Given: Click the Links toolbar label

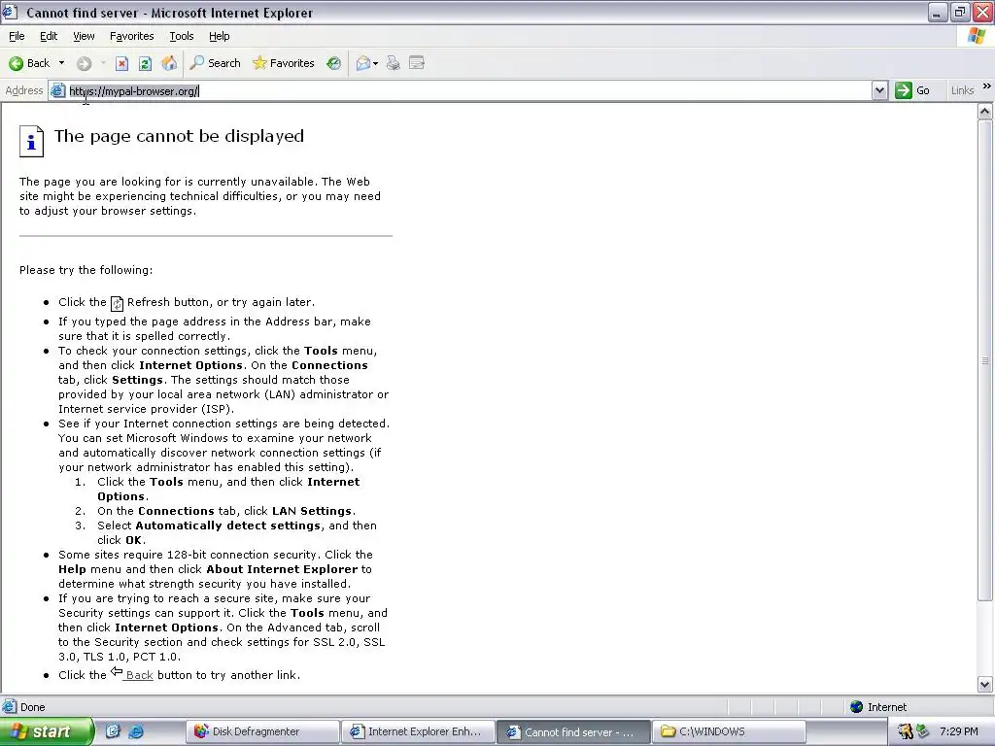Looking at the screenshot, I should (x=962, y=90).
